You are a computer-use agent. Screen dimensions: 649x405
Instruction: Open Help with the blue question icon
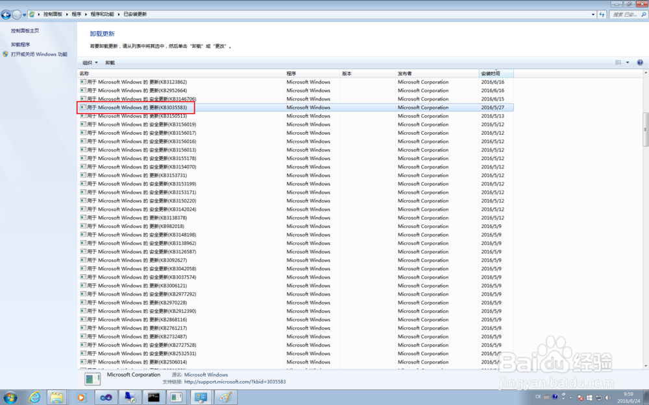640,63
